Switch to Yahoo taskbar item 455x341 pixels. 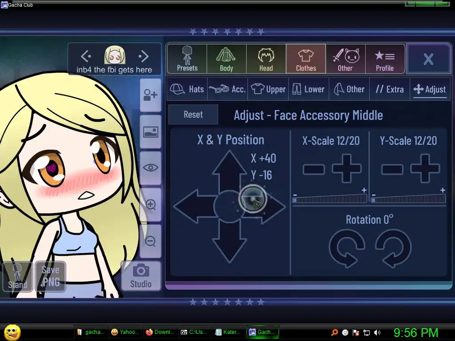[125, 332]
